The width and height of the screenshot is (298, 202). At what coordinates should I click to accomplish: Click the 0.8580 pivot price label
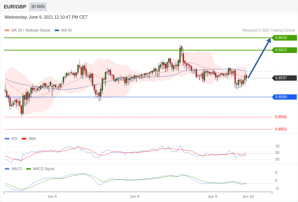(x=285, y=97)
